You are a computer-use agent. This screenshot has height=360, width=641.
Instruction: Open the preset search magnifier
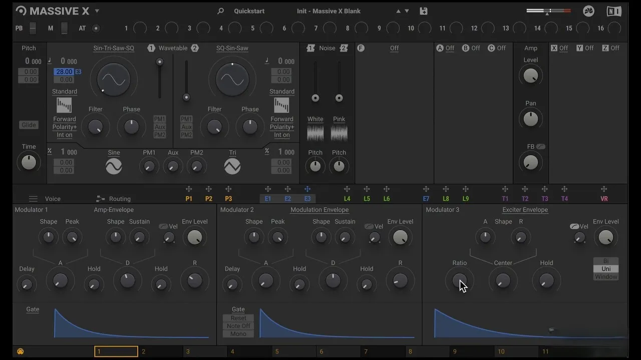pos(220,11)
